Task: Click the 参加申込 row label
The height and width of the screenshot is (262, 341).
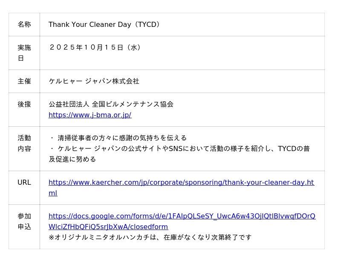Action: coord(24,221)
